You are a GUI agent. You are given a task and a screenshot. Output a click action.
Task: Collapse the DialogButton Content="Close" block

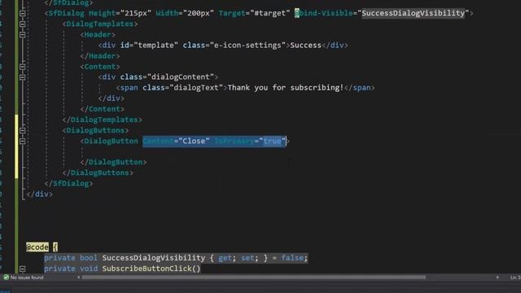pyautogui.click(x=22, y=141)
